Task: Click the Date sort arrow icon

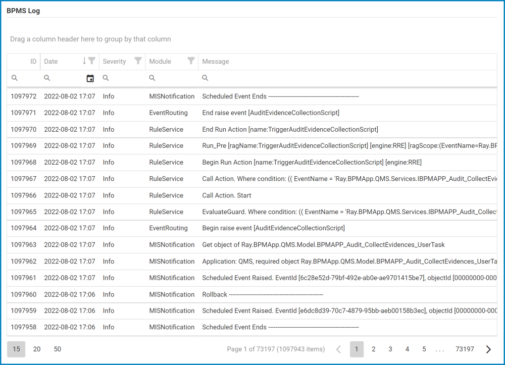Action: [84, 61]
